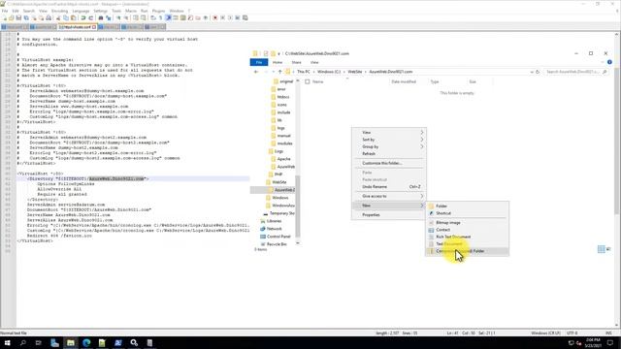Click the File Explorer taskbar icon

71,342
